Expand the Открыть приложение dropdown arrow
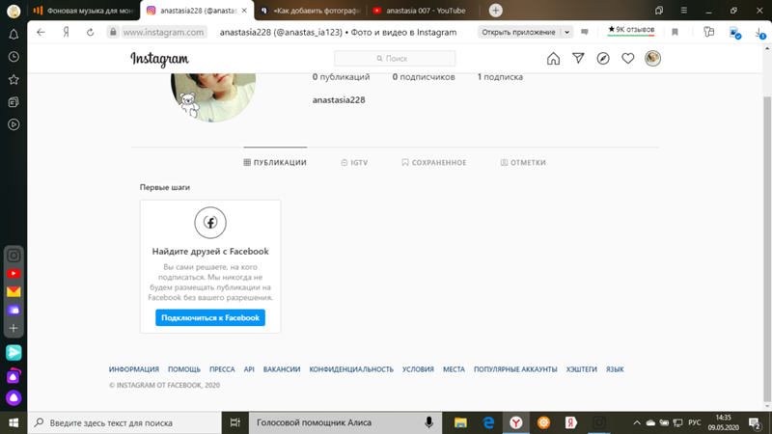 point(567,32)
